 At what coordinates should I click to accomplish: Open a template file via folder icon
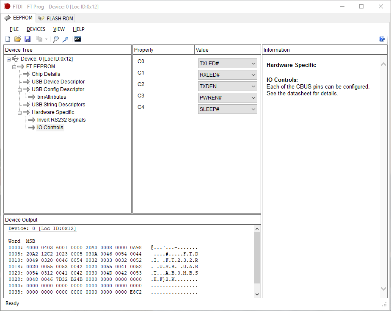tap(17, 39)
